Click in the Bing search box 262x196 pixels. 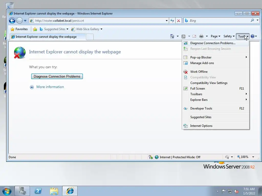[x=219, y=21]
